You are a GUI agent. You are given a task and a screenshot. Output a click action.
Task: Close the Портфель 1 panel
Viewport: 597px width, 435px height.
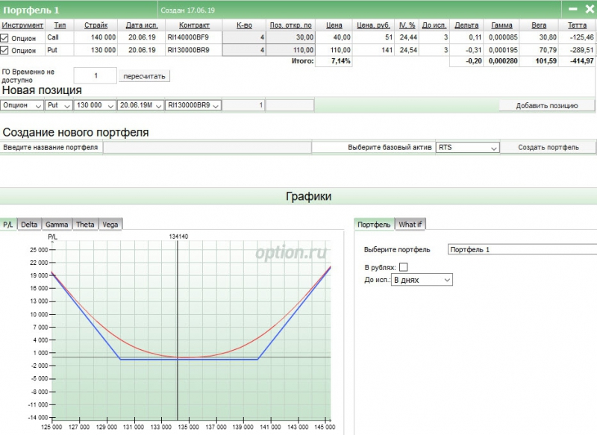588,9
